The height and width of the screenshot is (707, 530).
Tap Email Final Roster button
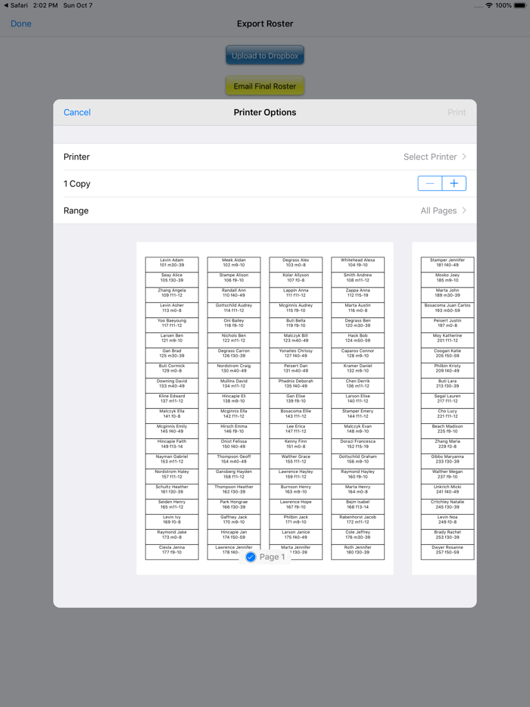tap(265, 86)
